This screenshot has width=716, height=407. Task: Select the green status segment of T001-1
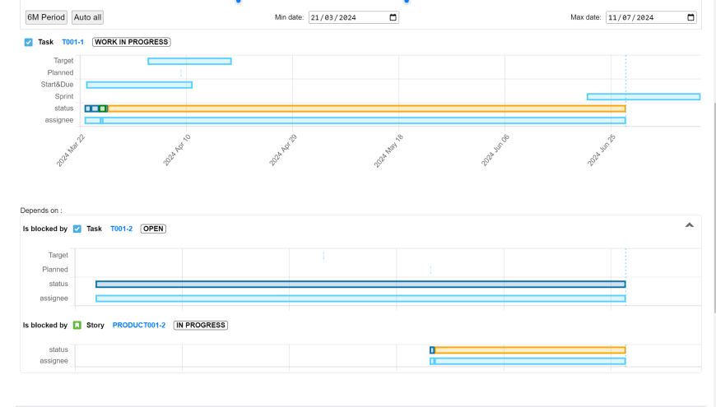[x=103, y=109]
